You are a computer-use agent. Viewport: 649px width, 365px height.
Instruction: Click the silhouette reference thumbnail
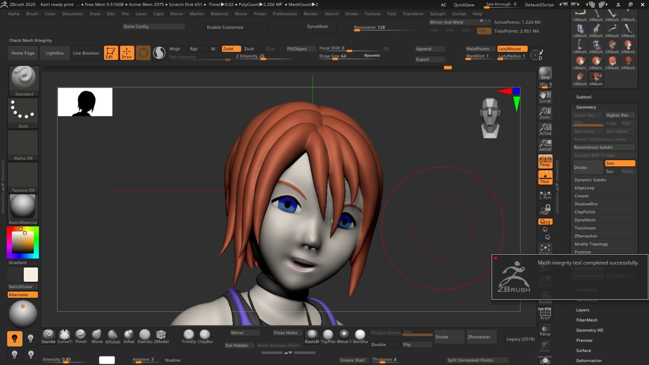(85, 102)
